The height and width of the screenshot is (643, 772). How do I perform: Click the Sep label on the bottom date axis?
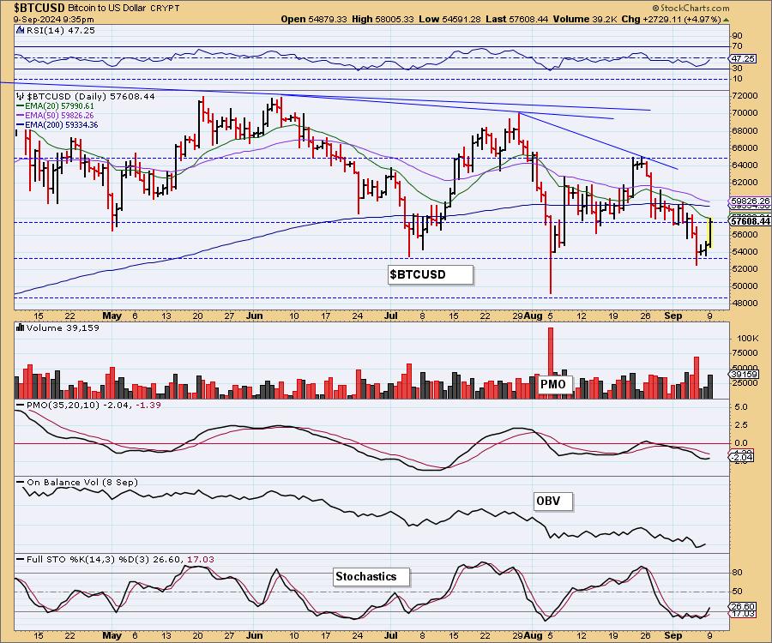tap(673, 635)
